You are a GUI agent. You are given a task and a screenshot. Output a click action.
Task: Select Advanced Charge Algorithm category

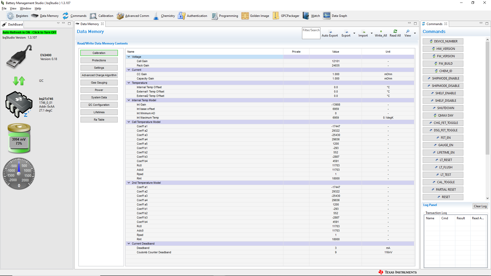(x=99, y=75)
